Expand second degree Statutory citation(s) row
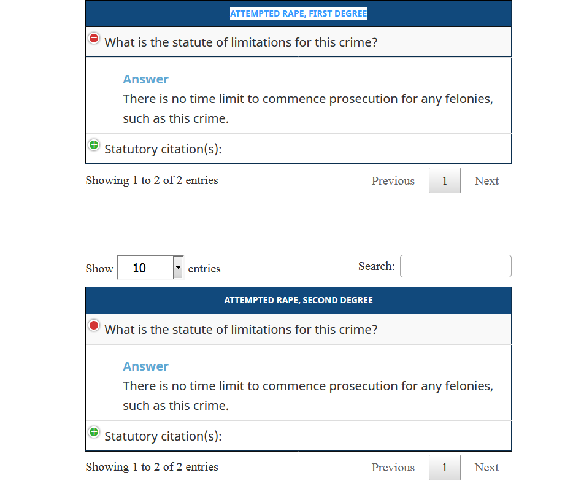Viewport: 573px width, 486px height. click(x=94, y=432)
